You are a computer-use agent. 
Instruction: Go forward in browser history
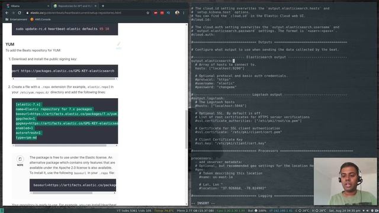(13, 13)
